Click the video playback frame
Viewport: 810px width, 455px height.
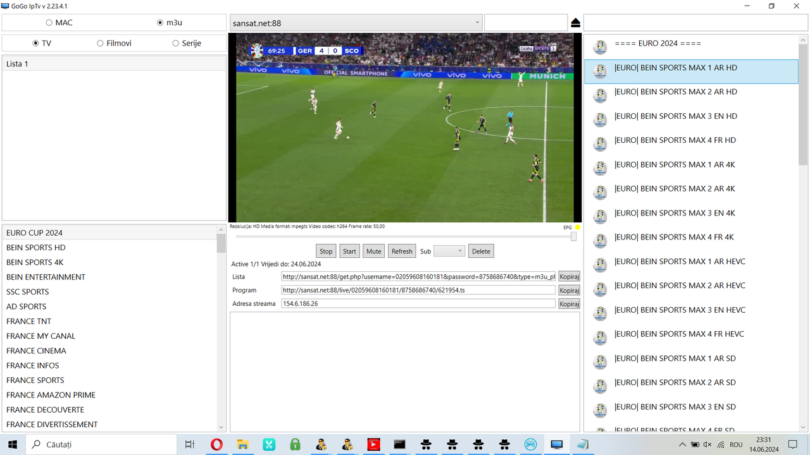click(x=405, y=127)
